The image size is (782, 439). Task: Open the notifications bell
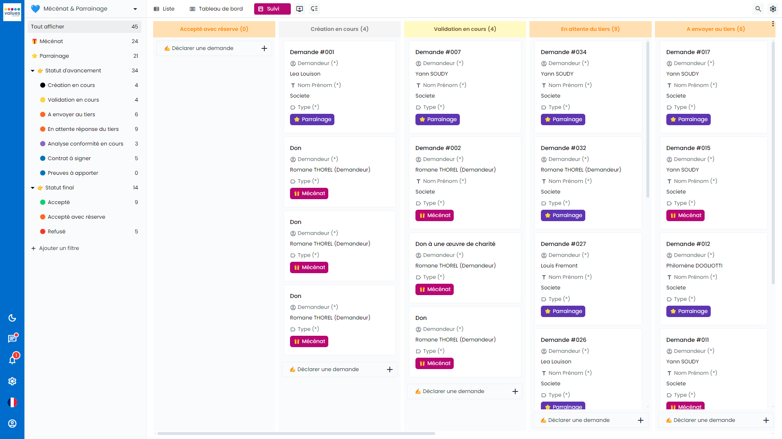click(x=12, y=359)
